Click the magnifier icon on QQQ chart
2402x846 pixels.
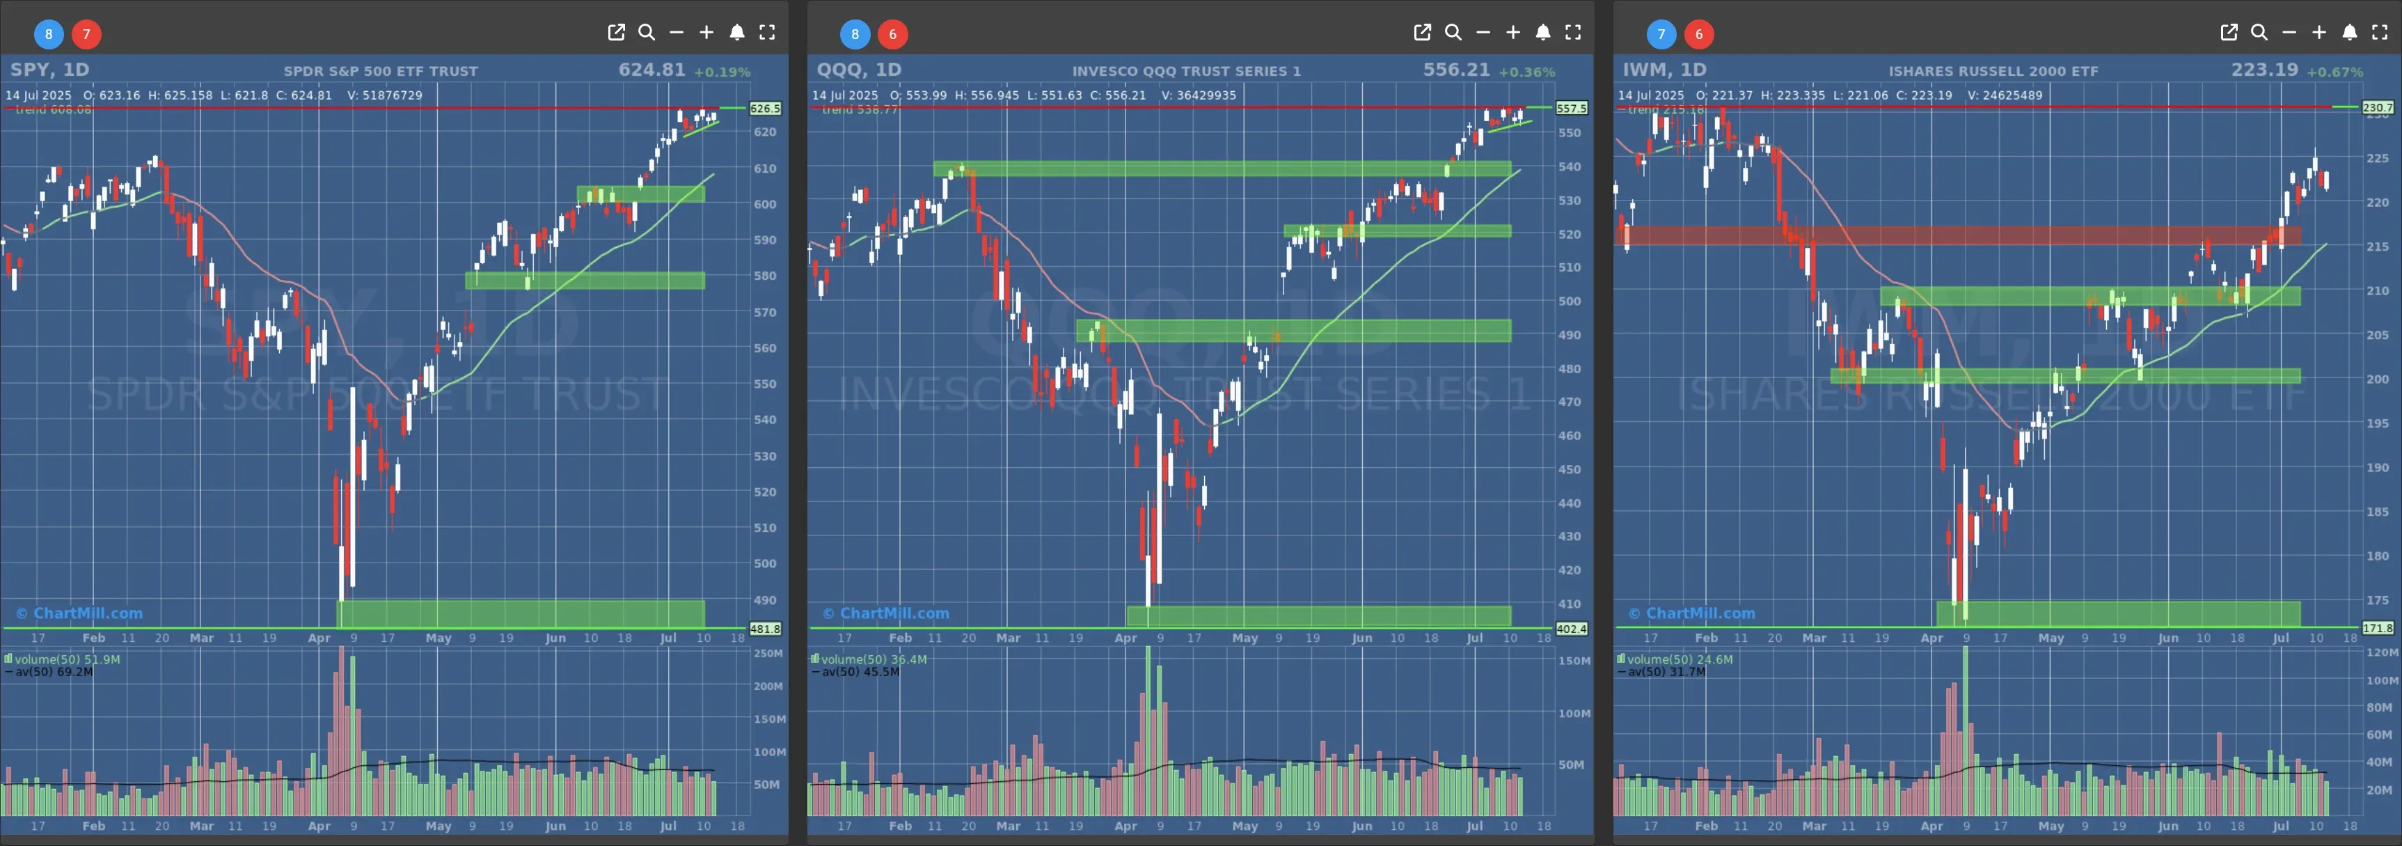pyautogui.click(x=1453, y=33)
